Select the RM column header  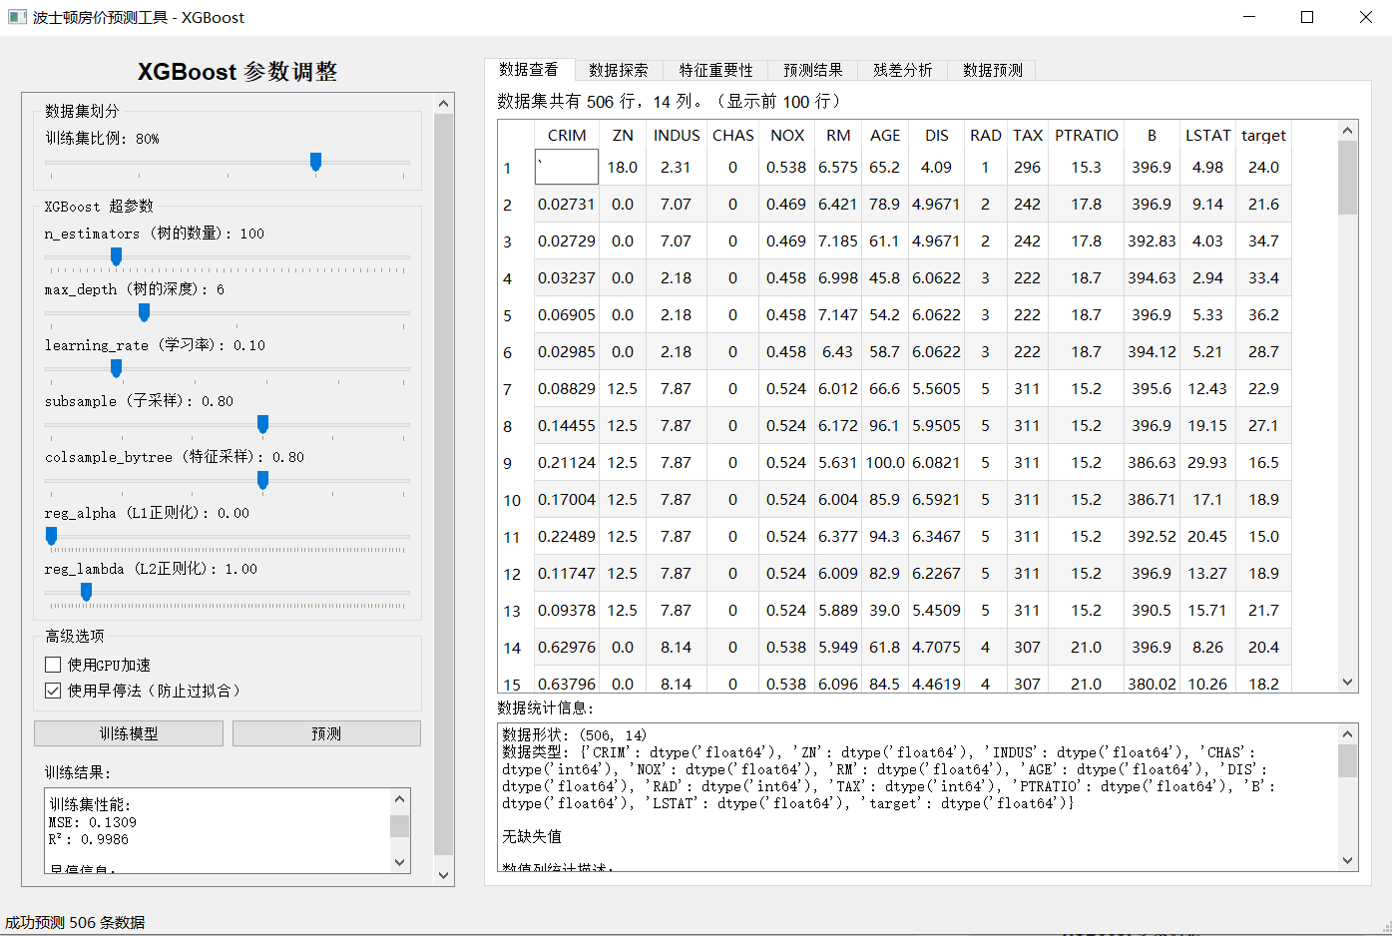click(x=838, y=135)
